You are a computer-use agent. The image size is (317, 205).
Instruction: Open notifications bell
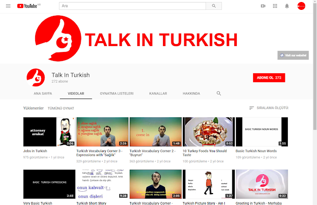click(x=287, y=6)
